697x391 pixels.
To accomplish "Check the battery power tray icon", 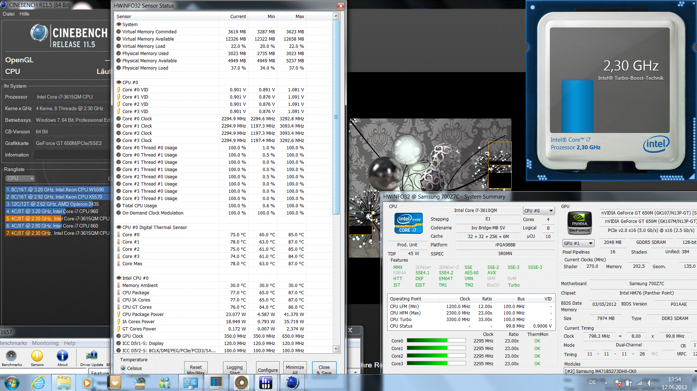I will 629,383.
